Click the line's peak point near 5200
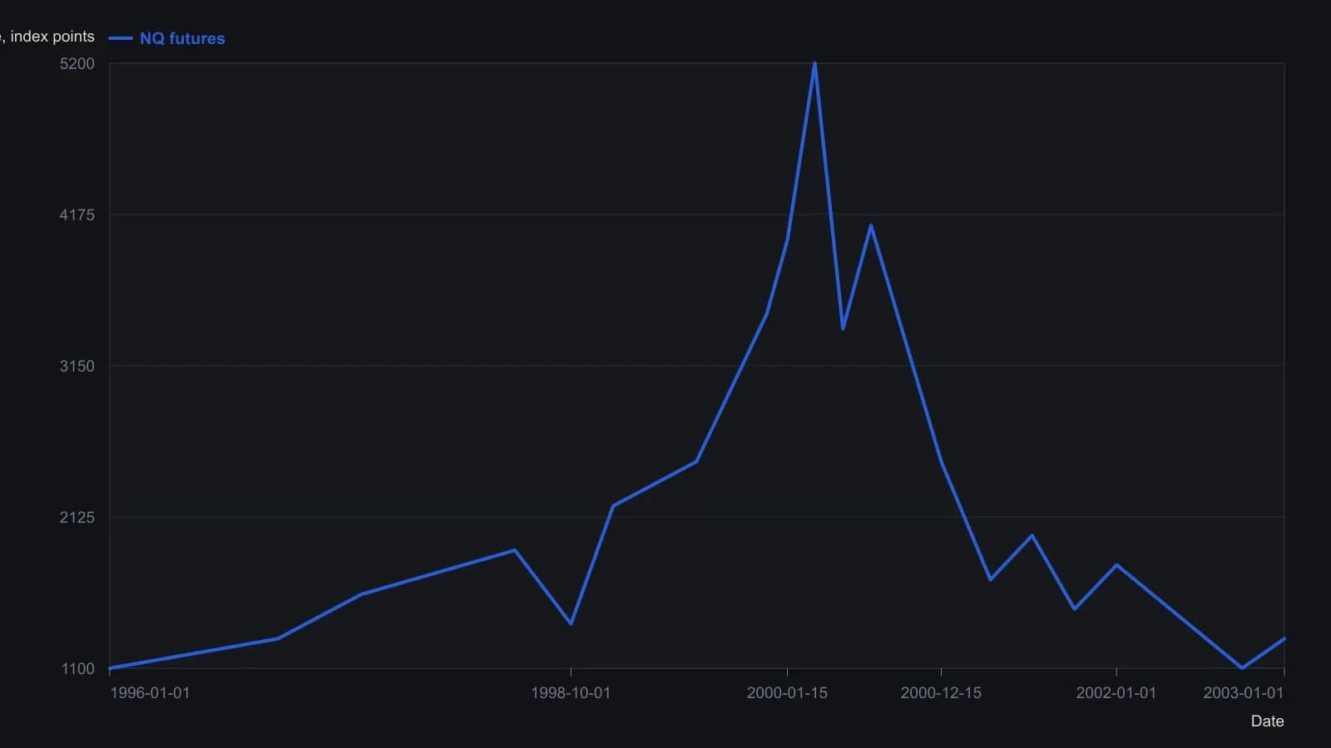1331x748 pixels. click(x=814, y=64)
